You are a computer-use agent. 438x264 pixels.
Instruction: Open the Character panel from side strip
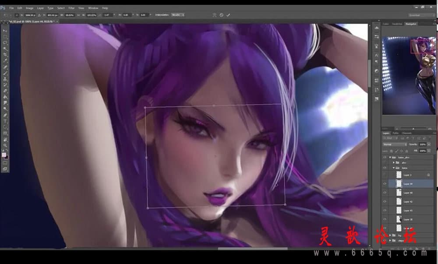point(377,55)
